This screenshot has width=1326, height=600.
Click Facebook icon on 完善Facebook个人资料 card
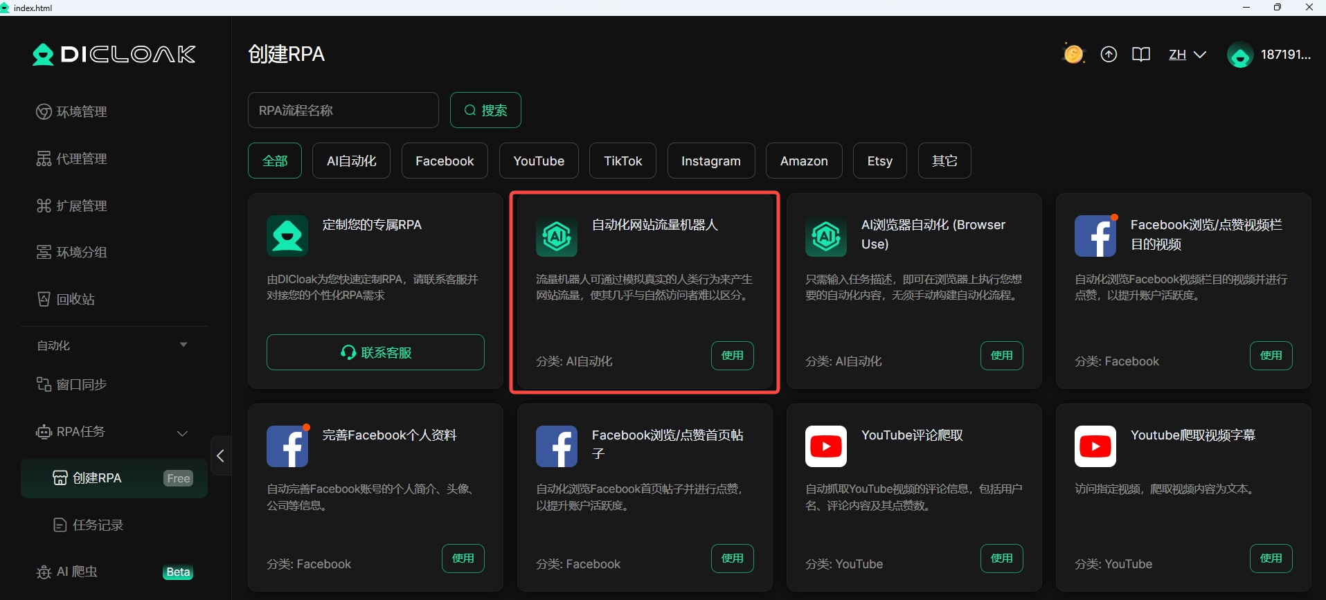287,446
